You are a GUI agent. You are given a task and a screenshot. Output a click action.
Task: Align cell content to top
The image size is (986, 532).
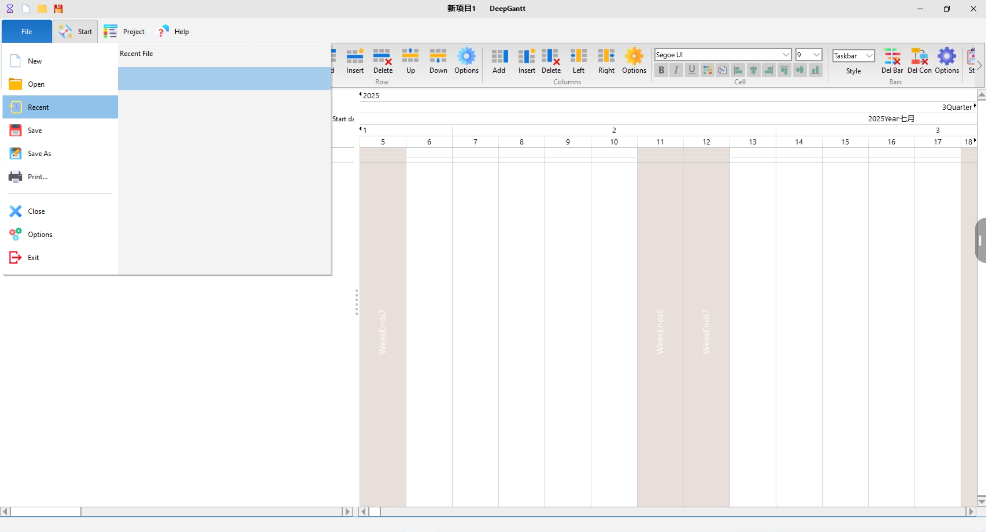click(x=784, y=70)
